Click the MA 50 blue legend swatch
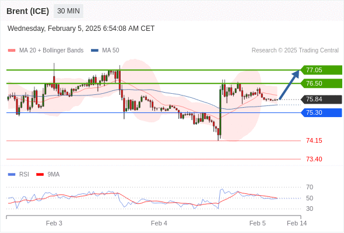 (x=94, y=51)
